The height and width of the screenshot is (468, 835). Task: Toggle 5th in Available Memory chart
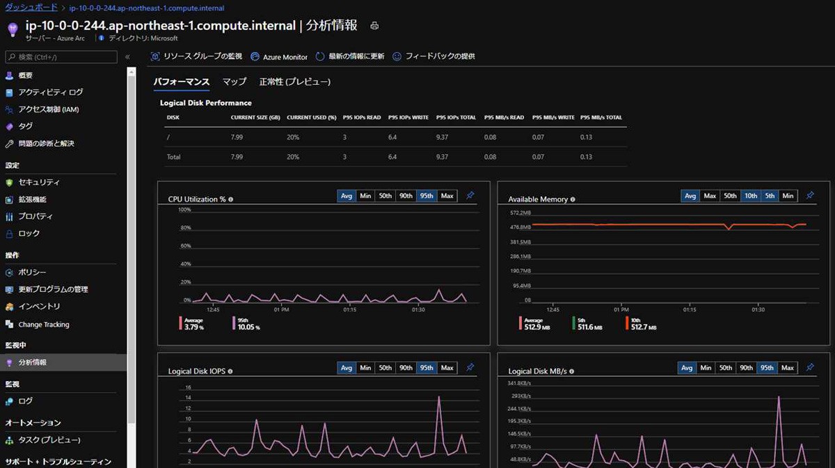[x=770, y=196]
